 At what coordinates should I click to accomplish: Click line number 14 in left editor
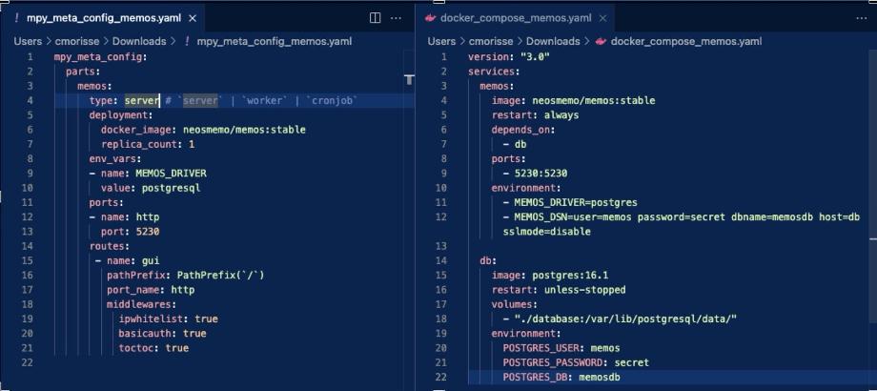coord(29,245)
